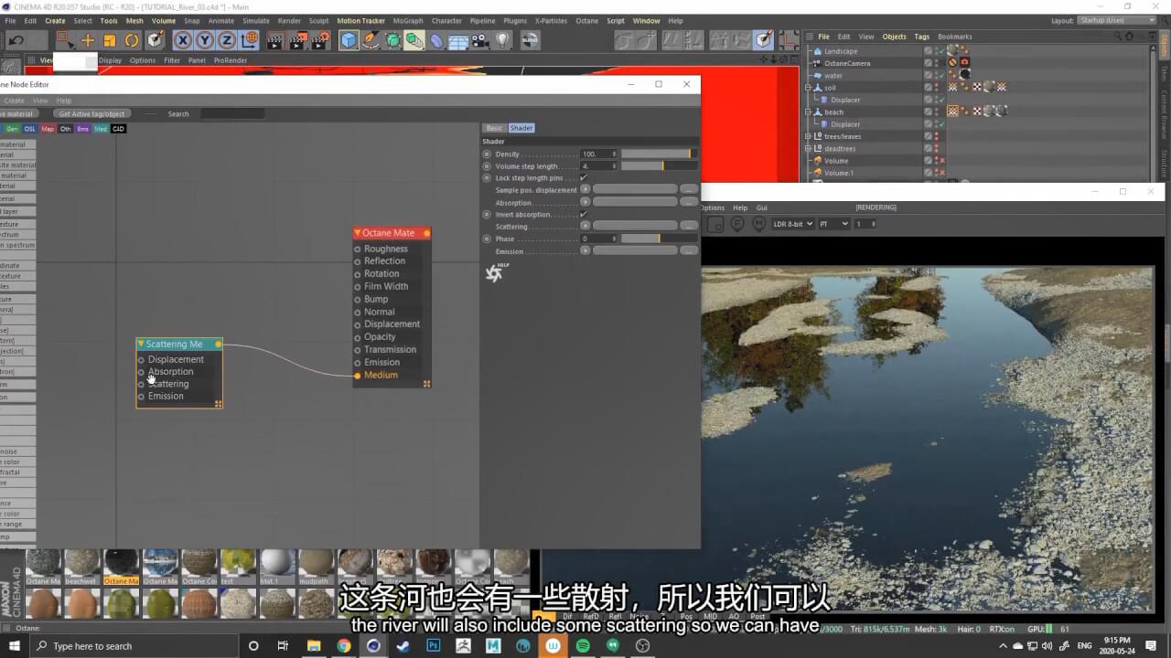Click the Emis node filter button

(82, 129)
